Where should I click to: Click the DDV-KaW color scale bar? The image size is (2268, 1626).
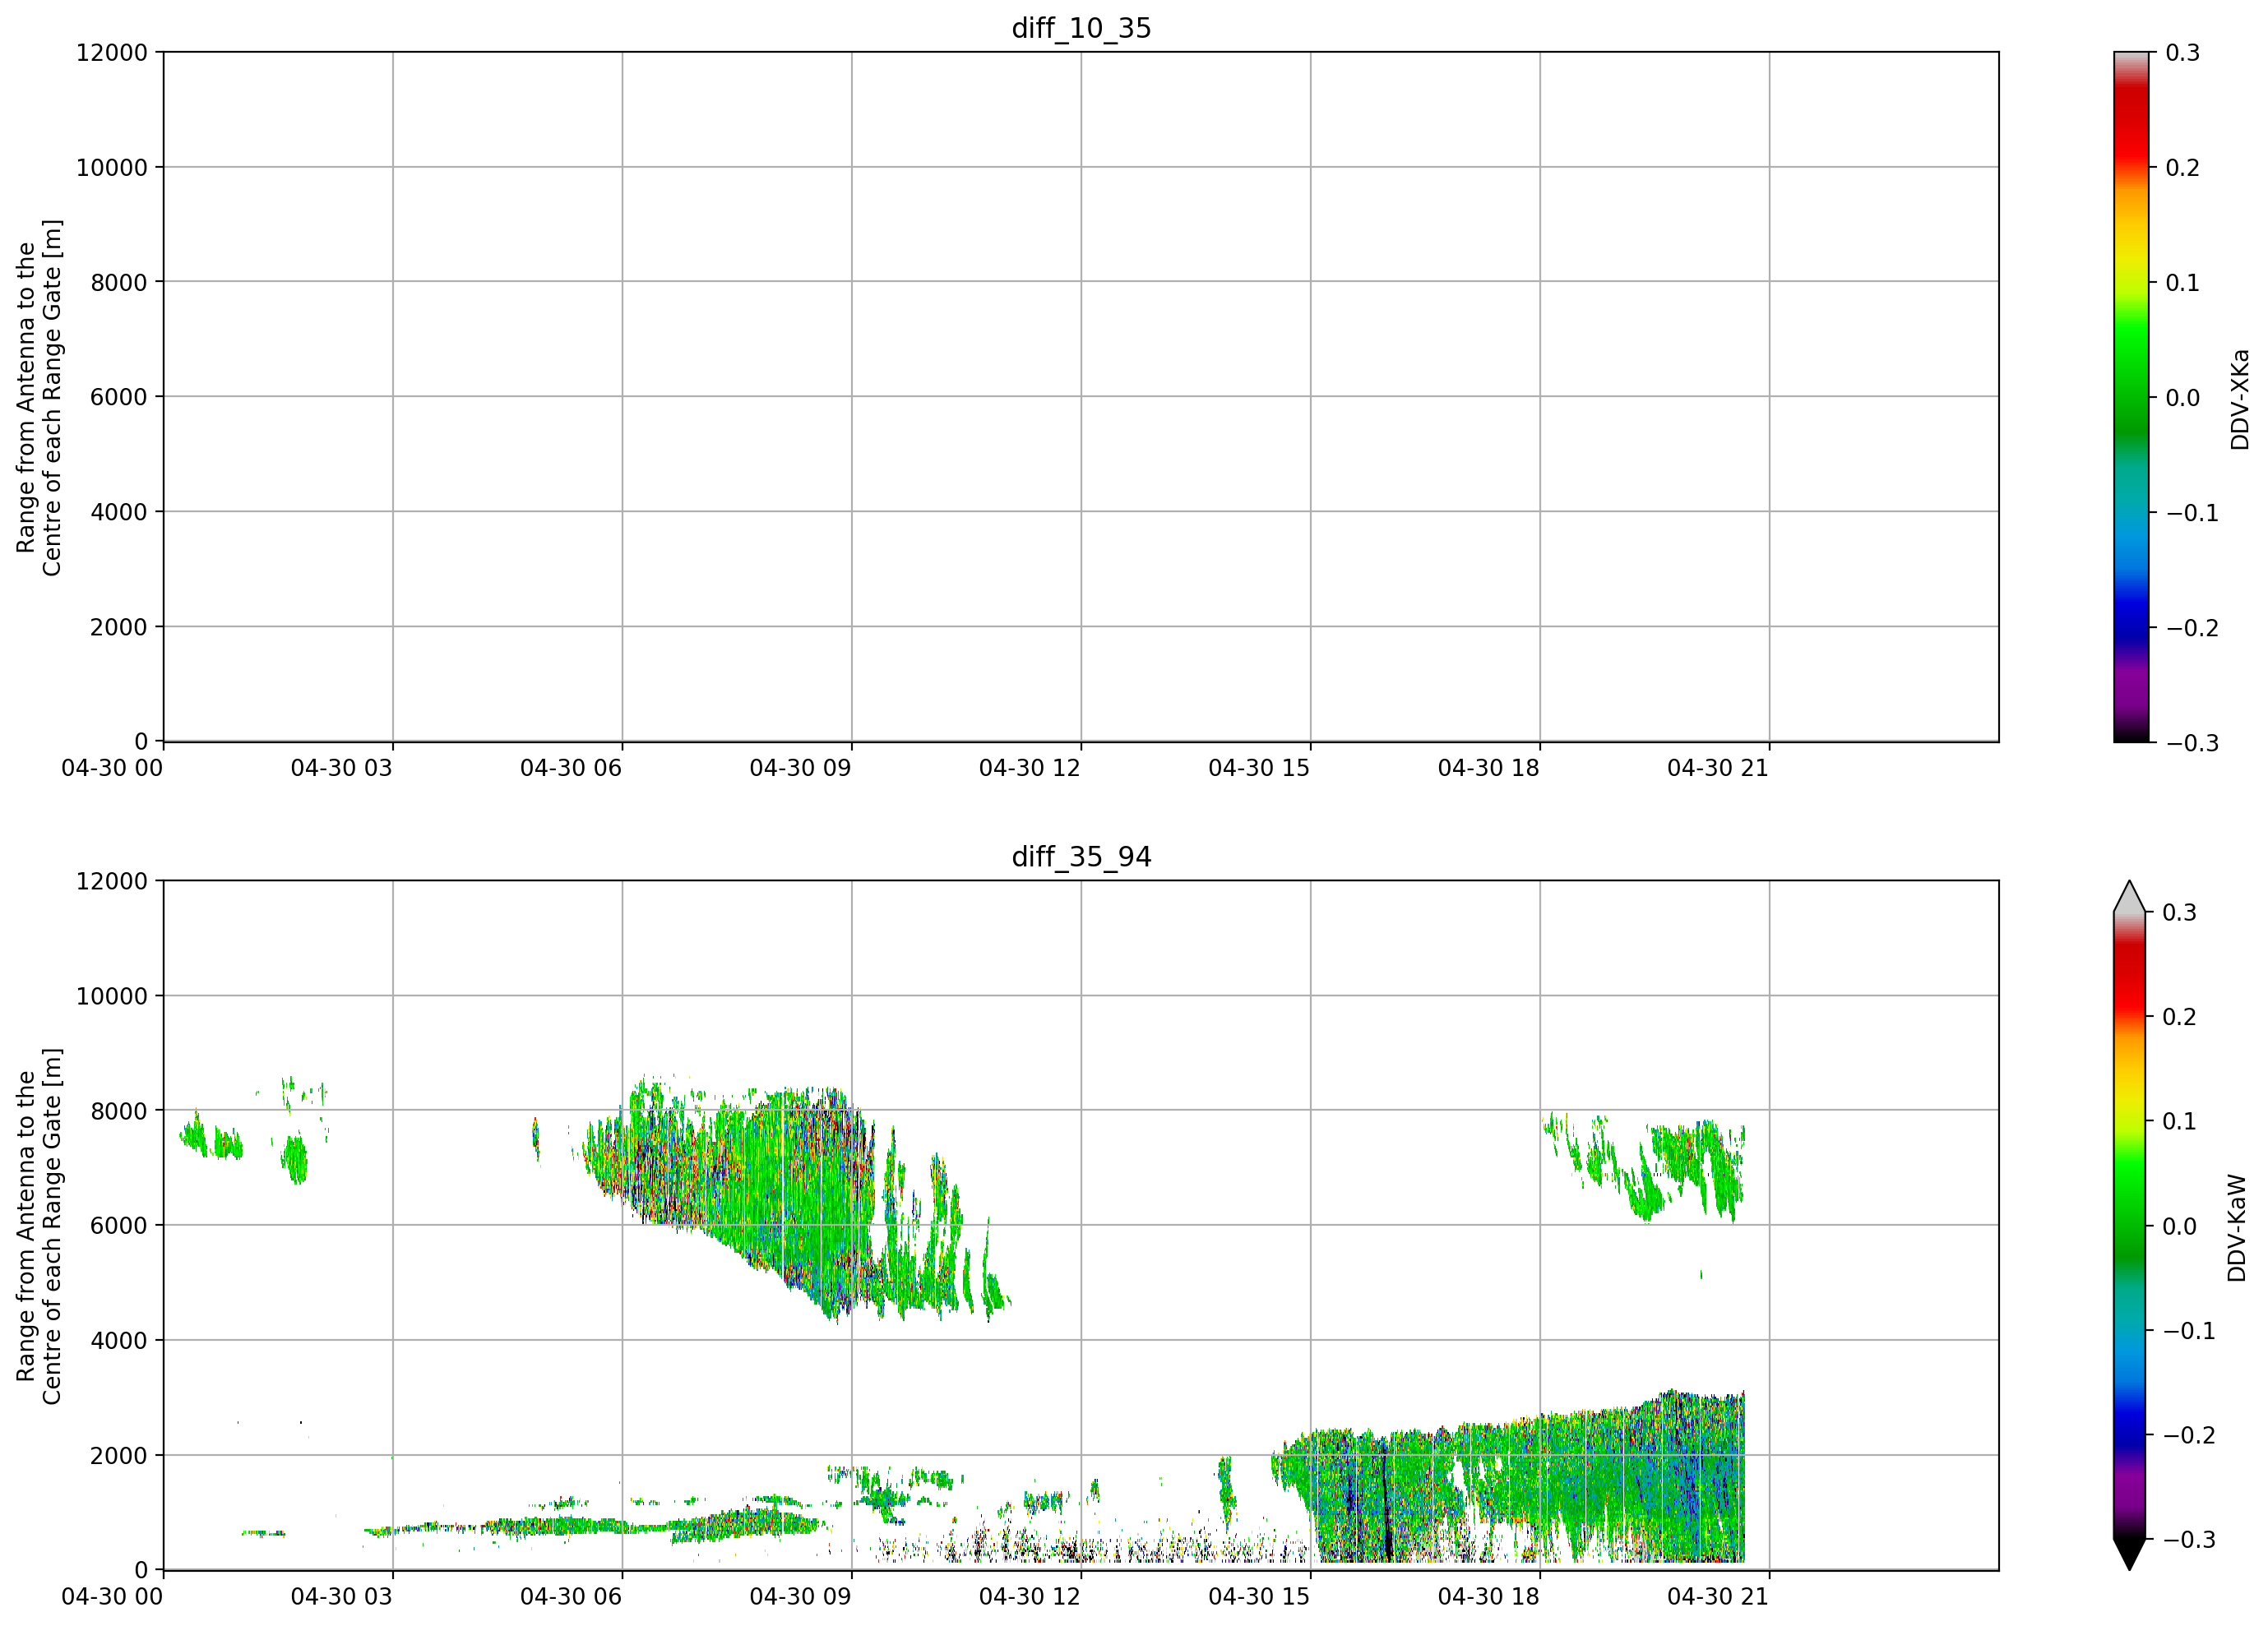[x=2130, y=1225]
